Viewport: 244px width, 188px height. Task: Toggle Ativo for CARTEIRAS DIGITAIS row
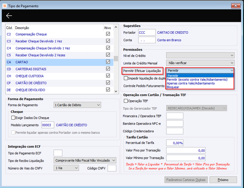(108, 69)
